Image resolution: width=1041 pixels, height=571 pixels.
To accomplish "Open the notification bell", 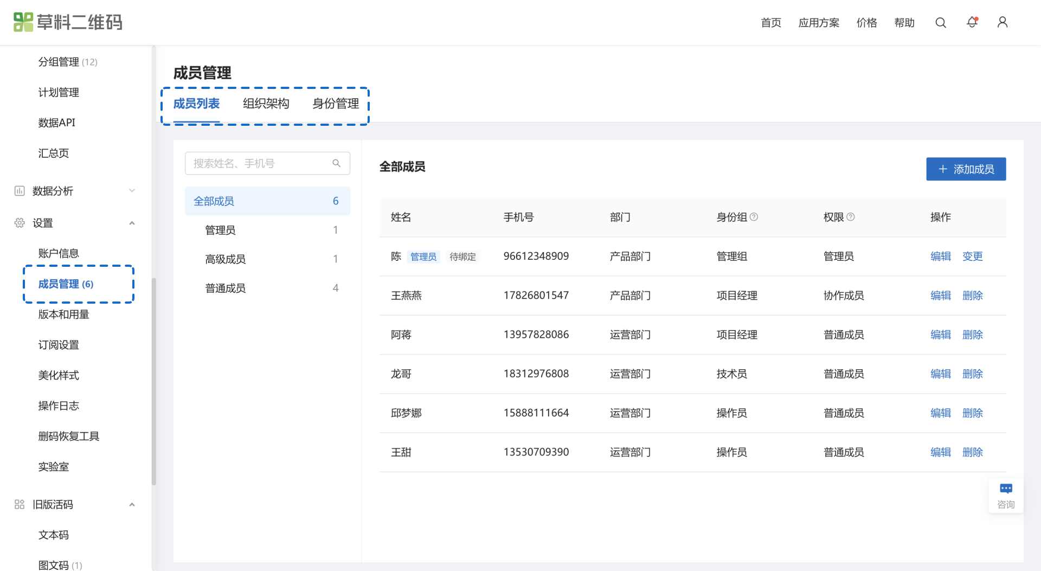I will [x=972, y=22].
